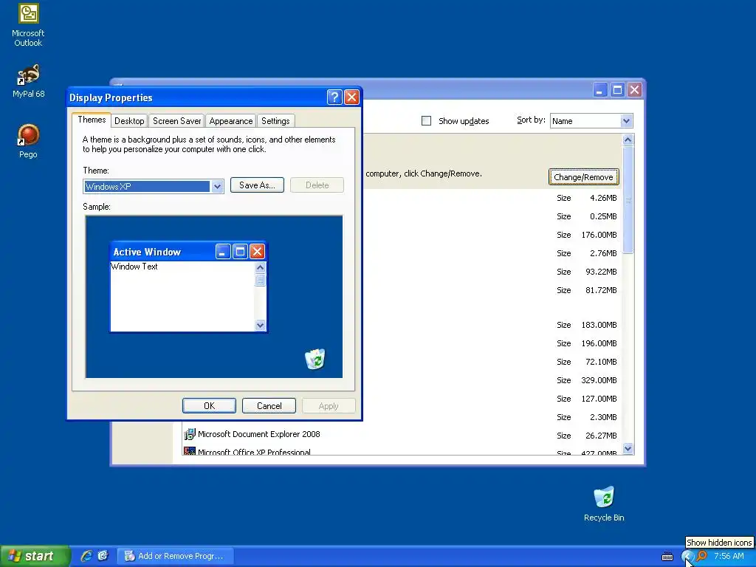Minimize the Add or Remove Programs window
The width and height of the screenshot is (756, 567).
pos(599,90)
